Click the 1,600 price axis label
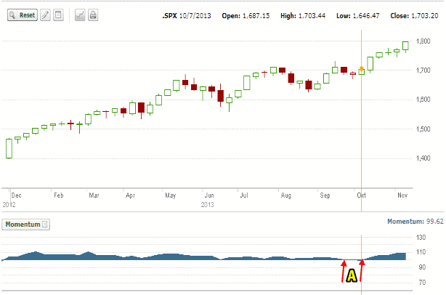 coord(423,100)
